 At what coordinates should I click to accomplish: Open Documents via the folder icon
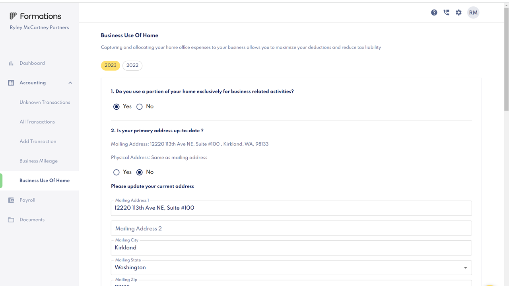[11, 220]
